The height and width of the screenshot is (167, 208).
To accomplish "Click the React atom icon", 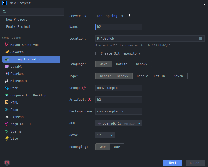I will pos(7,110).
